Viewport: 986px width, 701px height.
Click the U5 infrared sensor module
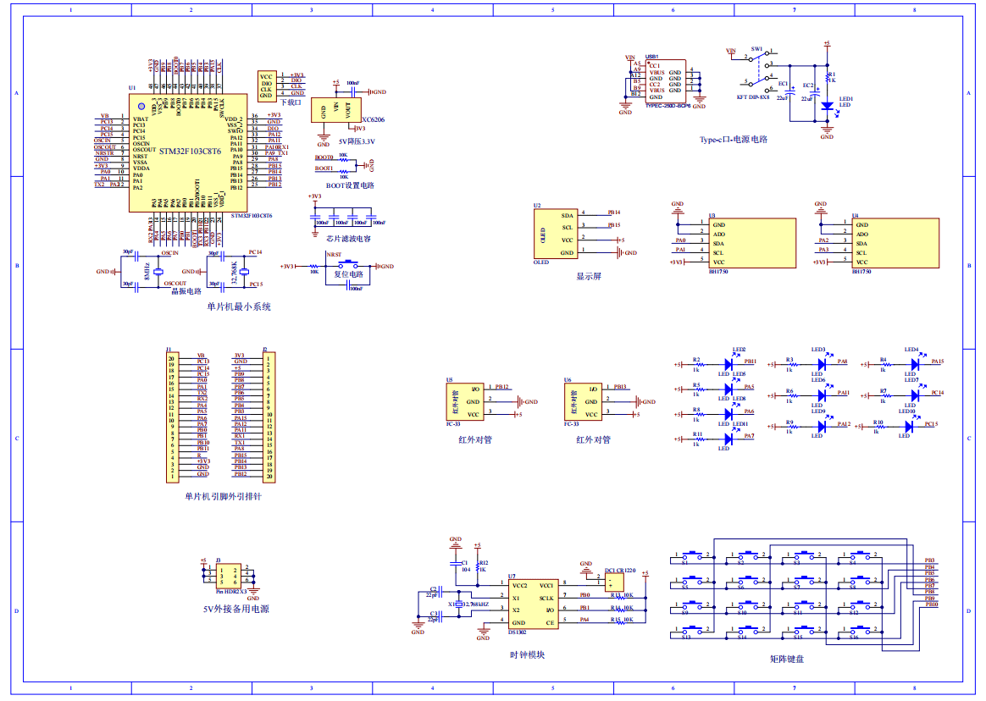pyautogui.click(x=465, y=401)
